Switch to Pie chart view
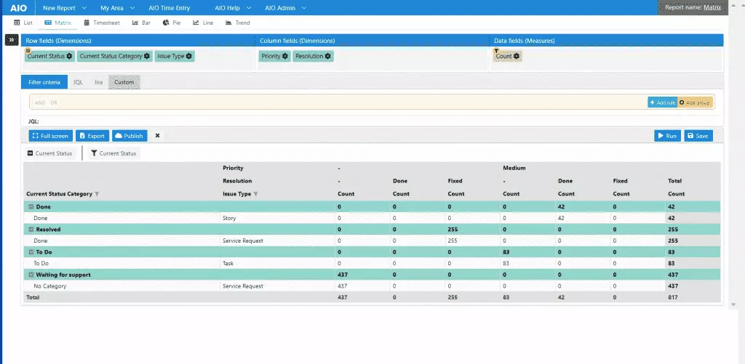The image size is (745, 364). point(172,23)
